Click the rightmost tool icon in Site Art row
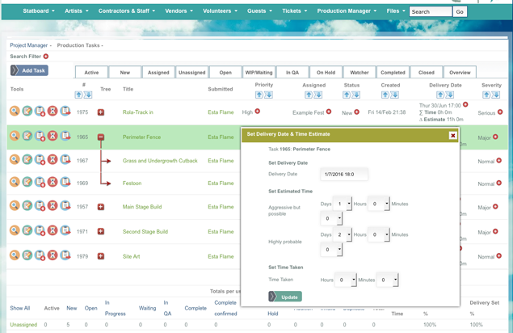This screenshot has width=513, height=333. (x=65, y=255)
